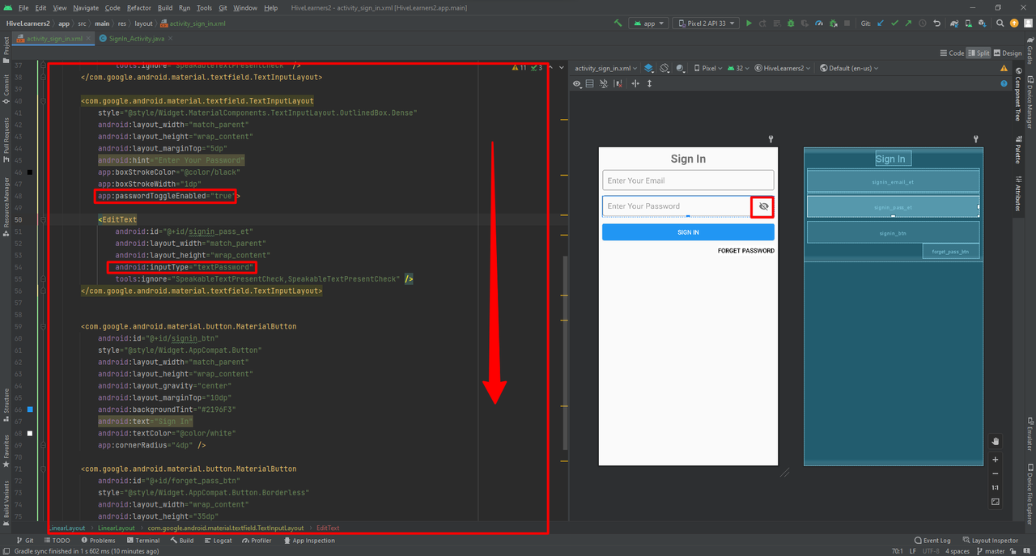Open the Device Manager toolbar icon

click(969, 23)
